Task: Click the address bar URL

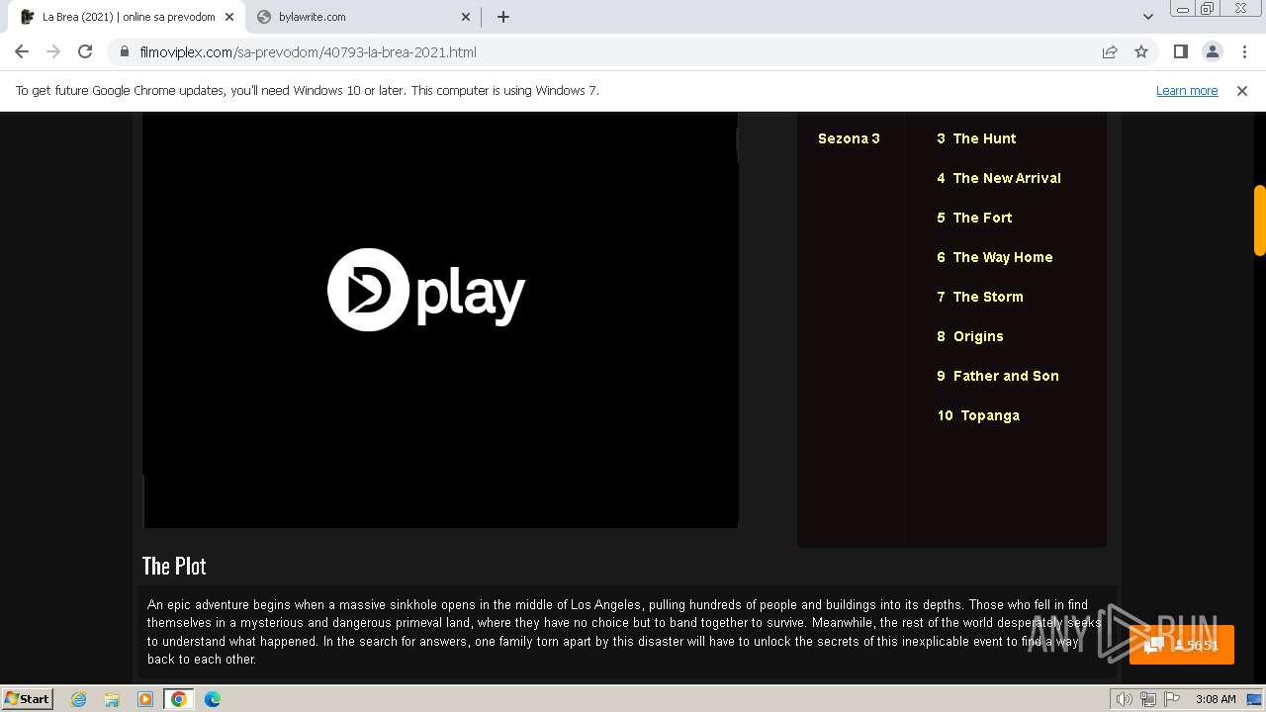Action: 308,51
